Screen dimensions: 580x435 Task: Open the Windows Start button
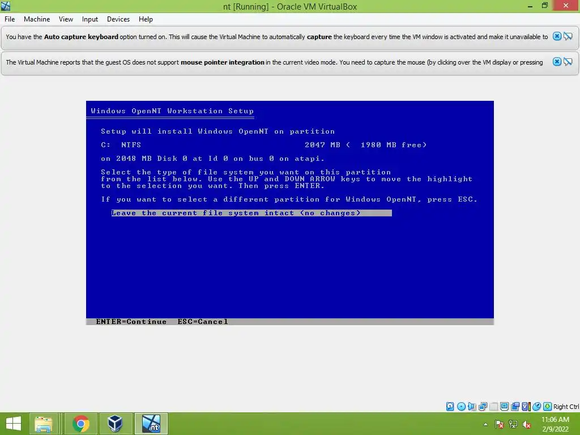point(14,424)
